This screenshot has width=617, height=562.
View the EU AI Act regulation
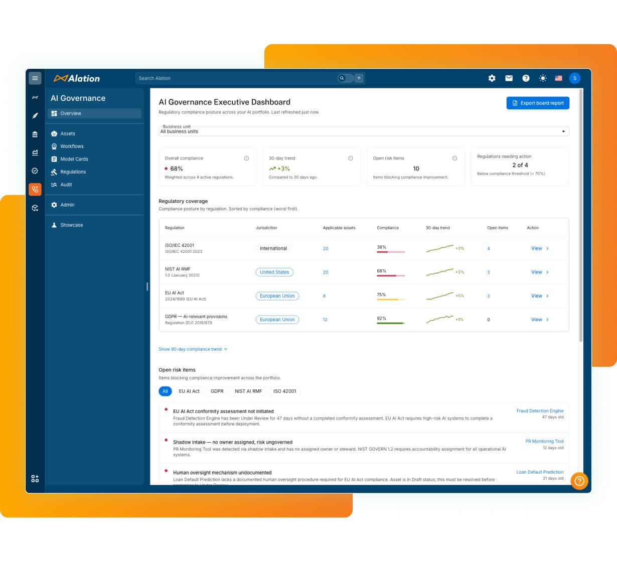pyautogui.click(x=540, y=296)
